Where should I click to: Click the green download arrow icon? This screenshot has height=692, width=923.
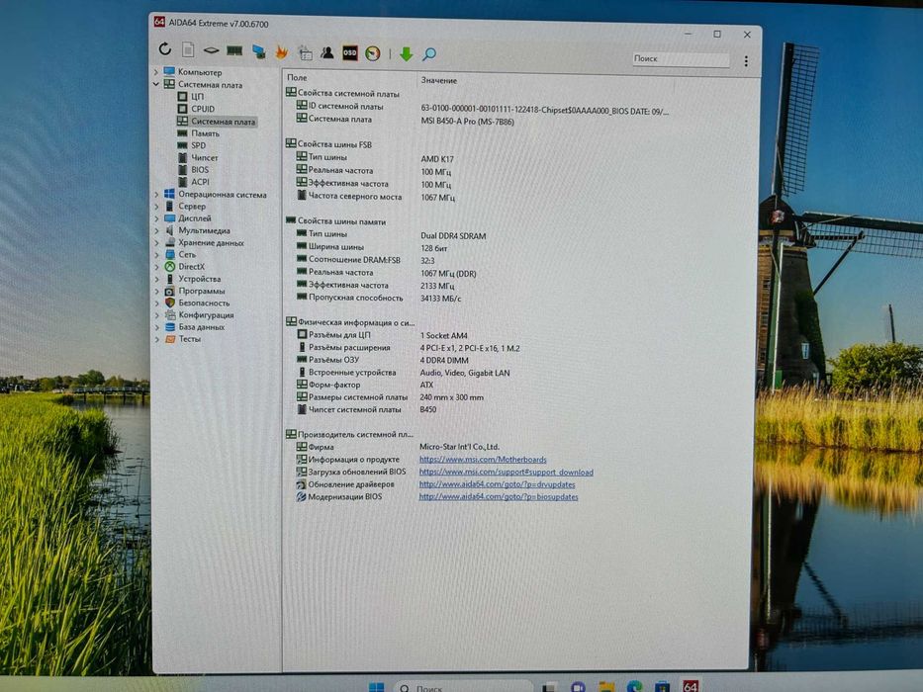[406, 54]
